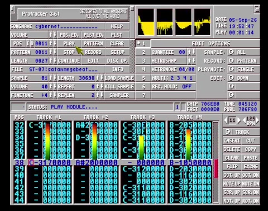This screenshot has height=211, width=268.
Task: Click DELETE in track edit panel
Action: pos(232,149)
